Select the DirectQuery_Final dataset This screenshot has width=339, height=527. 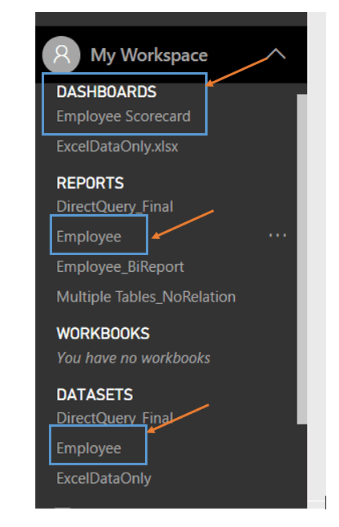[115, 418]
